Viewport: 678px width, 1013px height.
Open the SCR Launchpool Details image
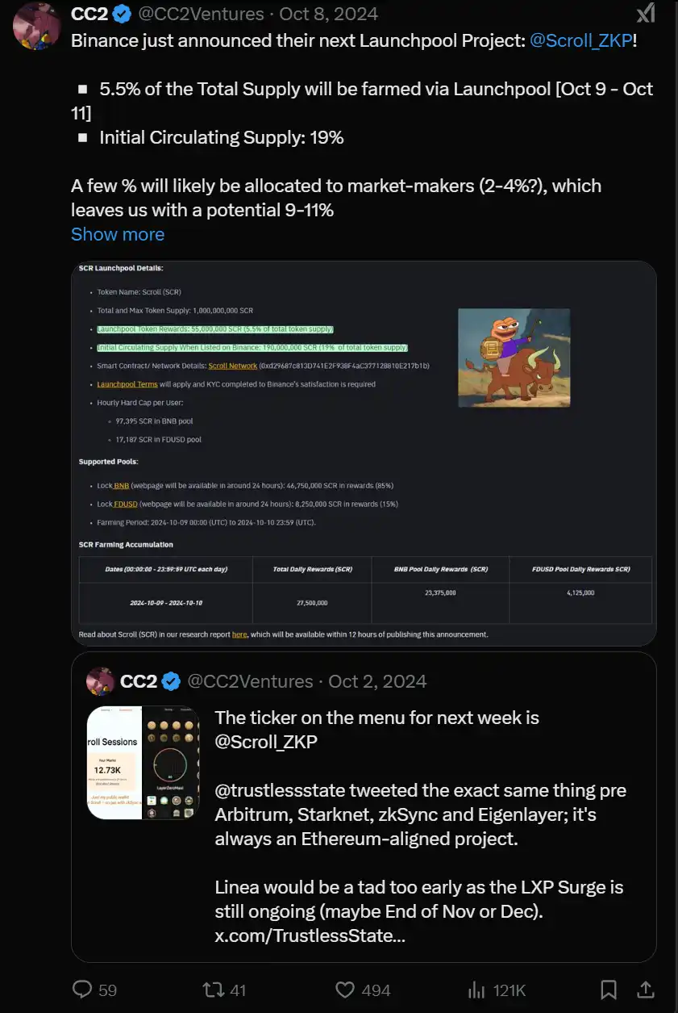[x=364, y=452]
